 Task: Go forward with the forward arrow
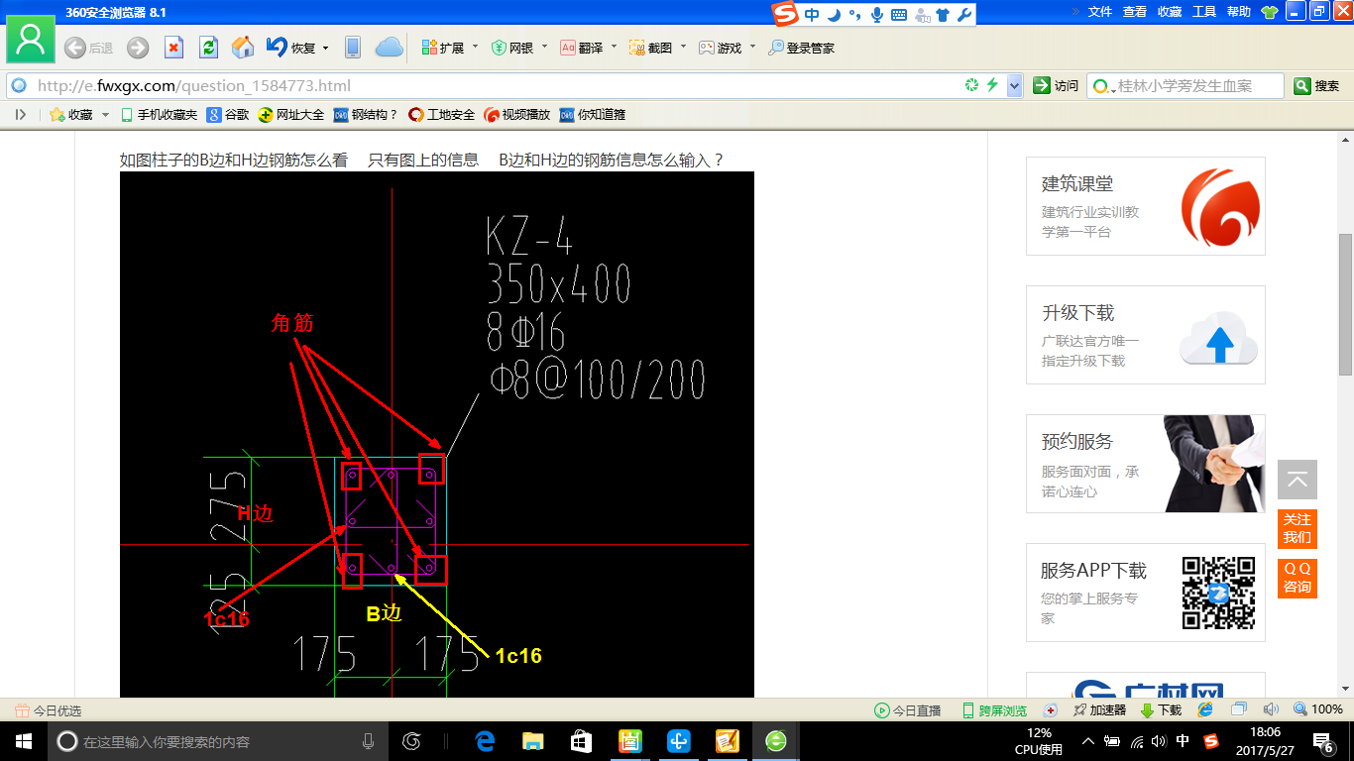[x=138, y=48]
